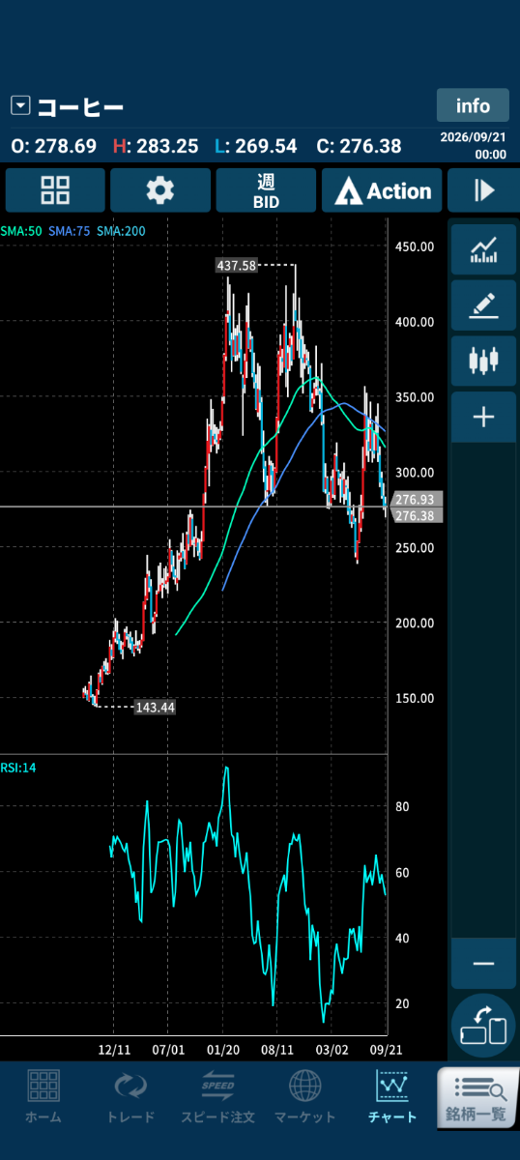Tap the SMA:200 indicator label
This screenshot has height=1160, width=520.
[121, 231]
